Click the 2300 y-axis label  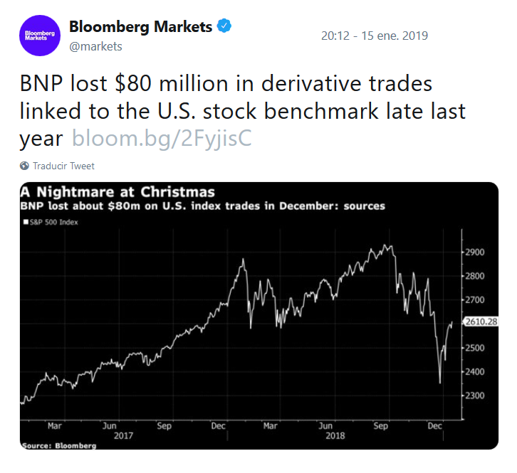pos(474,395)
